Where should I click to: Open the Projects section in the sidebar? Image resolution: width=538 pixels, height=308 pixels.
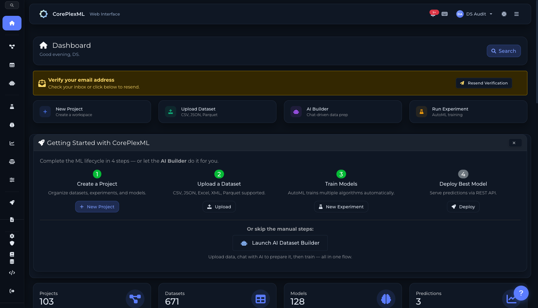(x=12, y=46)
